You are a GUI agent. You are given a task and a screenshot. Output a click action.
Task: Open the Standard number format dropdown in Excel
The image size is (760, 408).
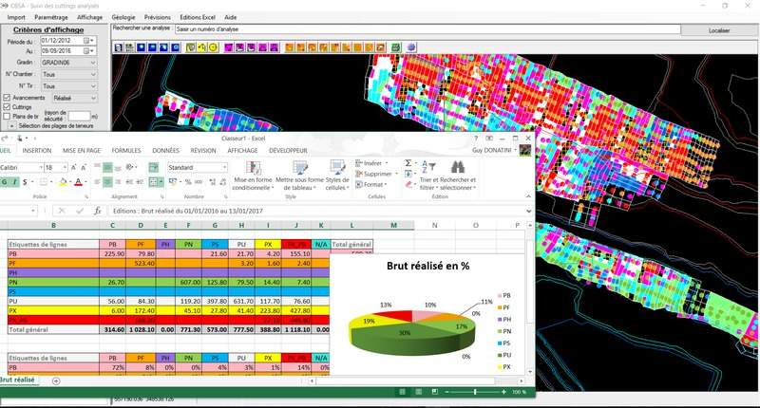coord(224,167)
